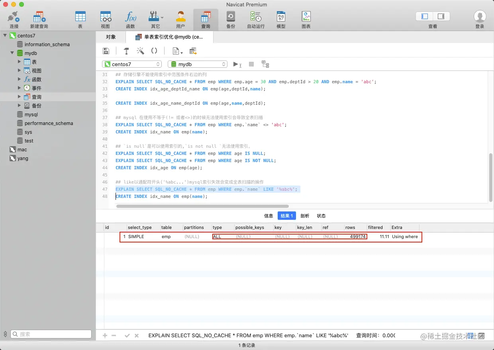Open the mydb database dropdown
Image resolution: width=494 pixels, height=350 pixels.
point(198,64)
